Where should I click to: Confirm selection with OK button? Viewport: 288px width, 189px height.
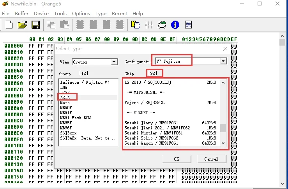[177, 159]
